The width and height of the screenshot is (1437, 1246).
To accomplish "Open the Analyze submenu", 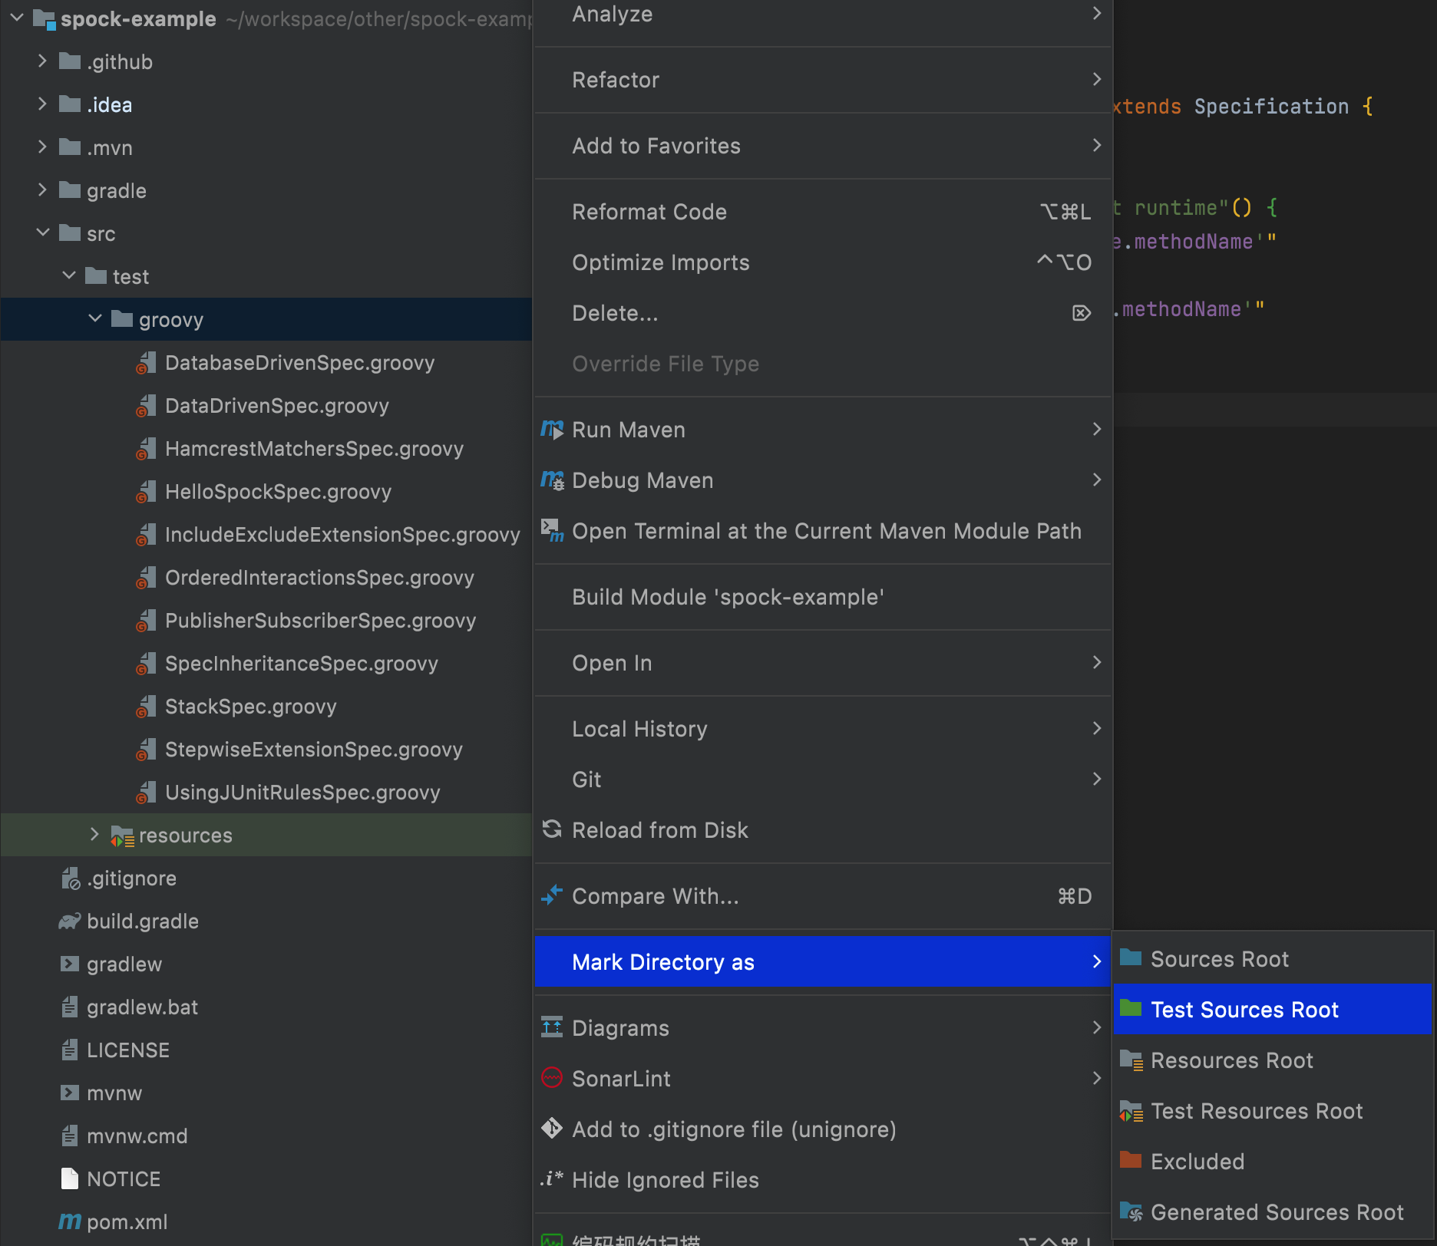I will 823,14.
